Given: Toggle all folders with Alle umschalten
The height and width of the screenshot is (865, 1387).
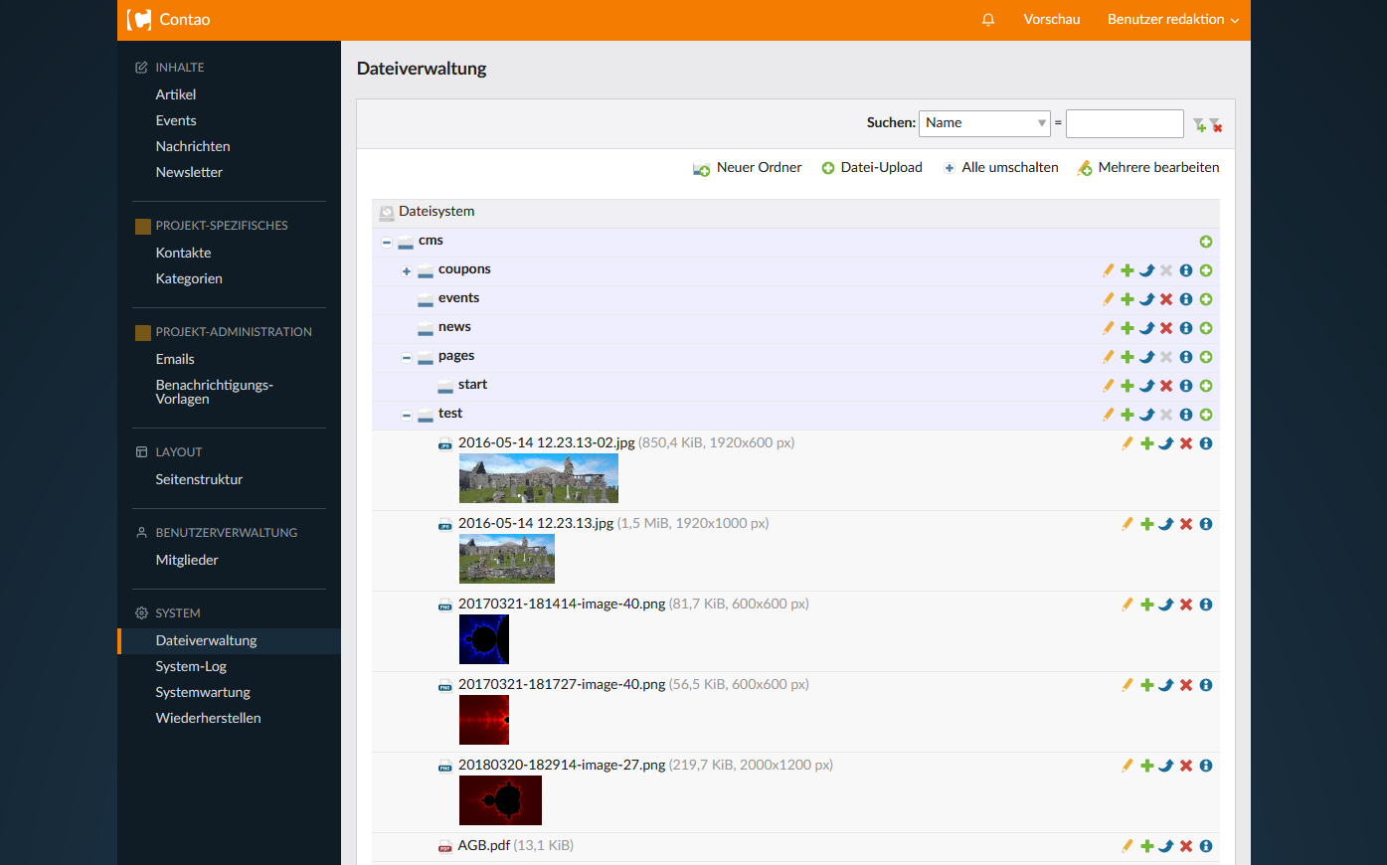Looking at the screenshot, I should (1001, 168).
